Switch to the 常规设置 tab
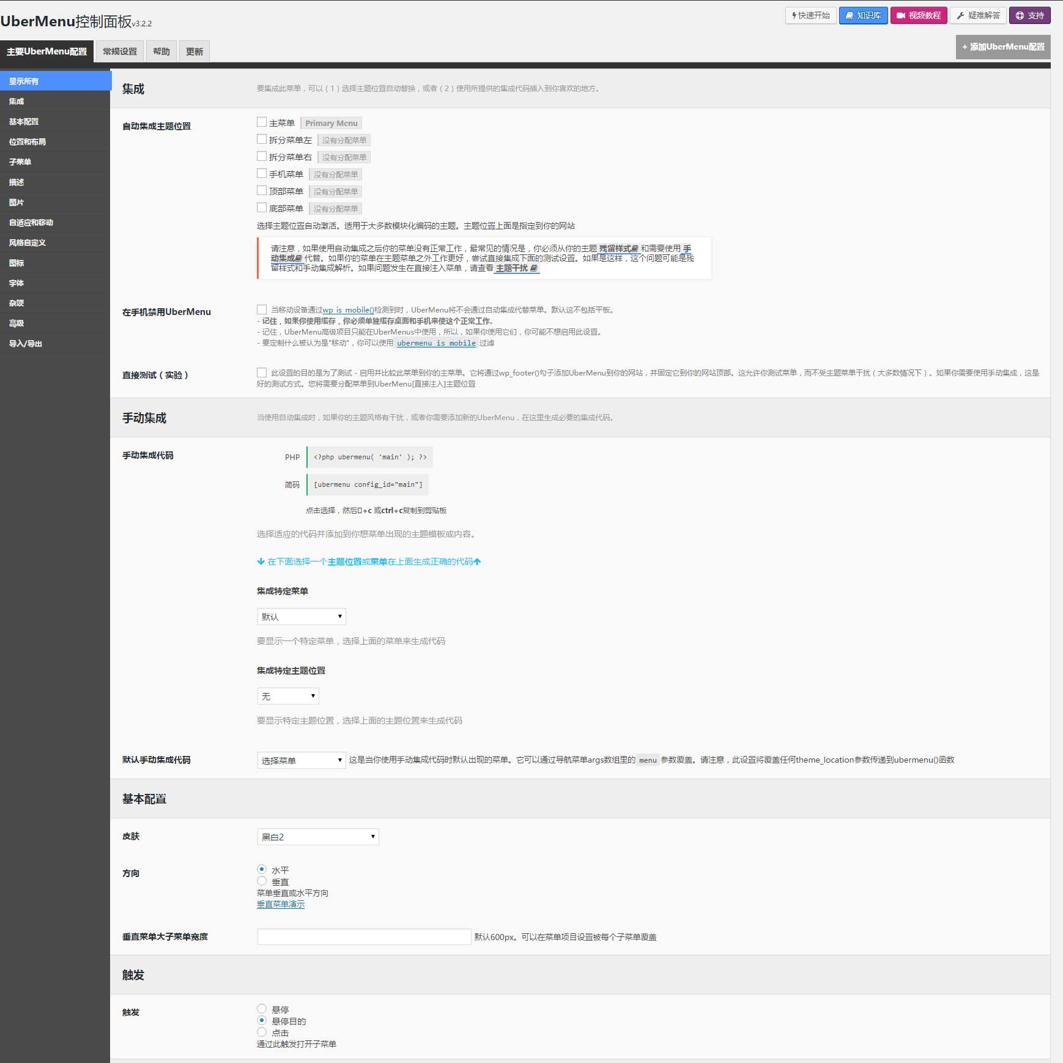Image resolution: width=1063 pixels, height=1063 pixels. click(x=120, y=51)
